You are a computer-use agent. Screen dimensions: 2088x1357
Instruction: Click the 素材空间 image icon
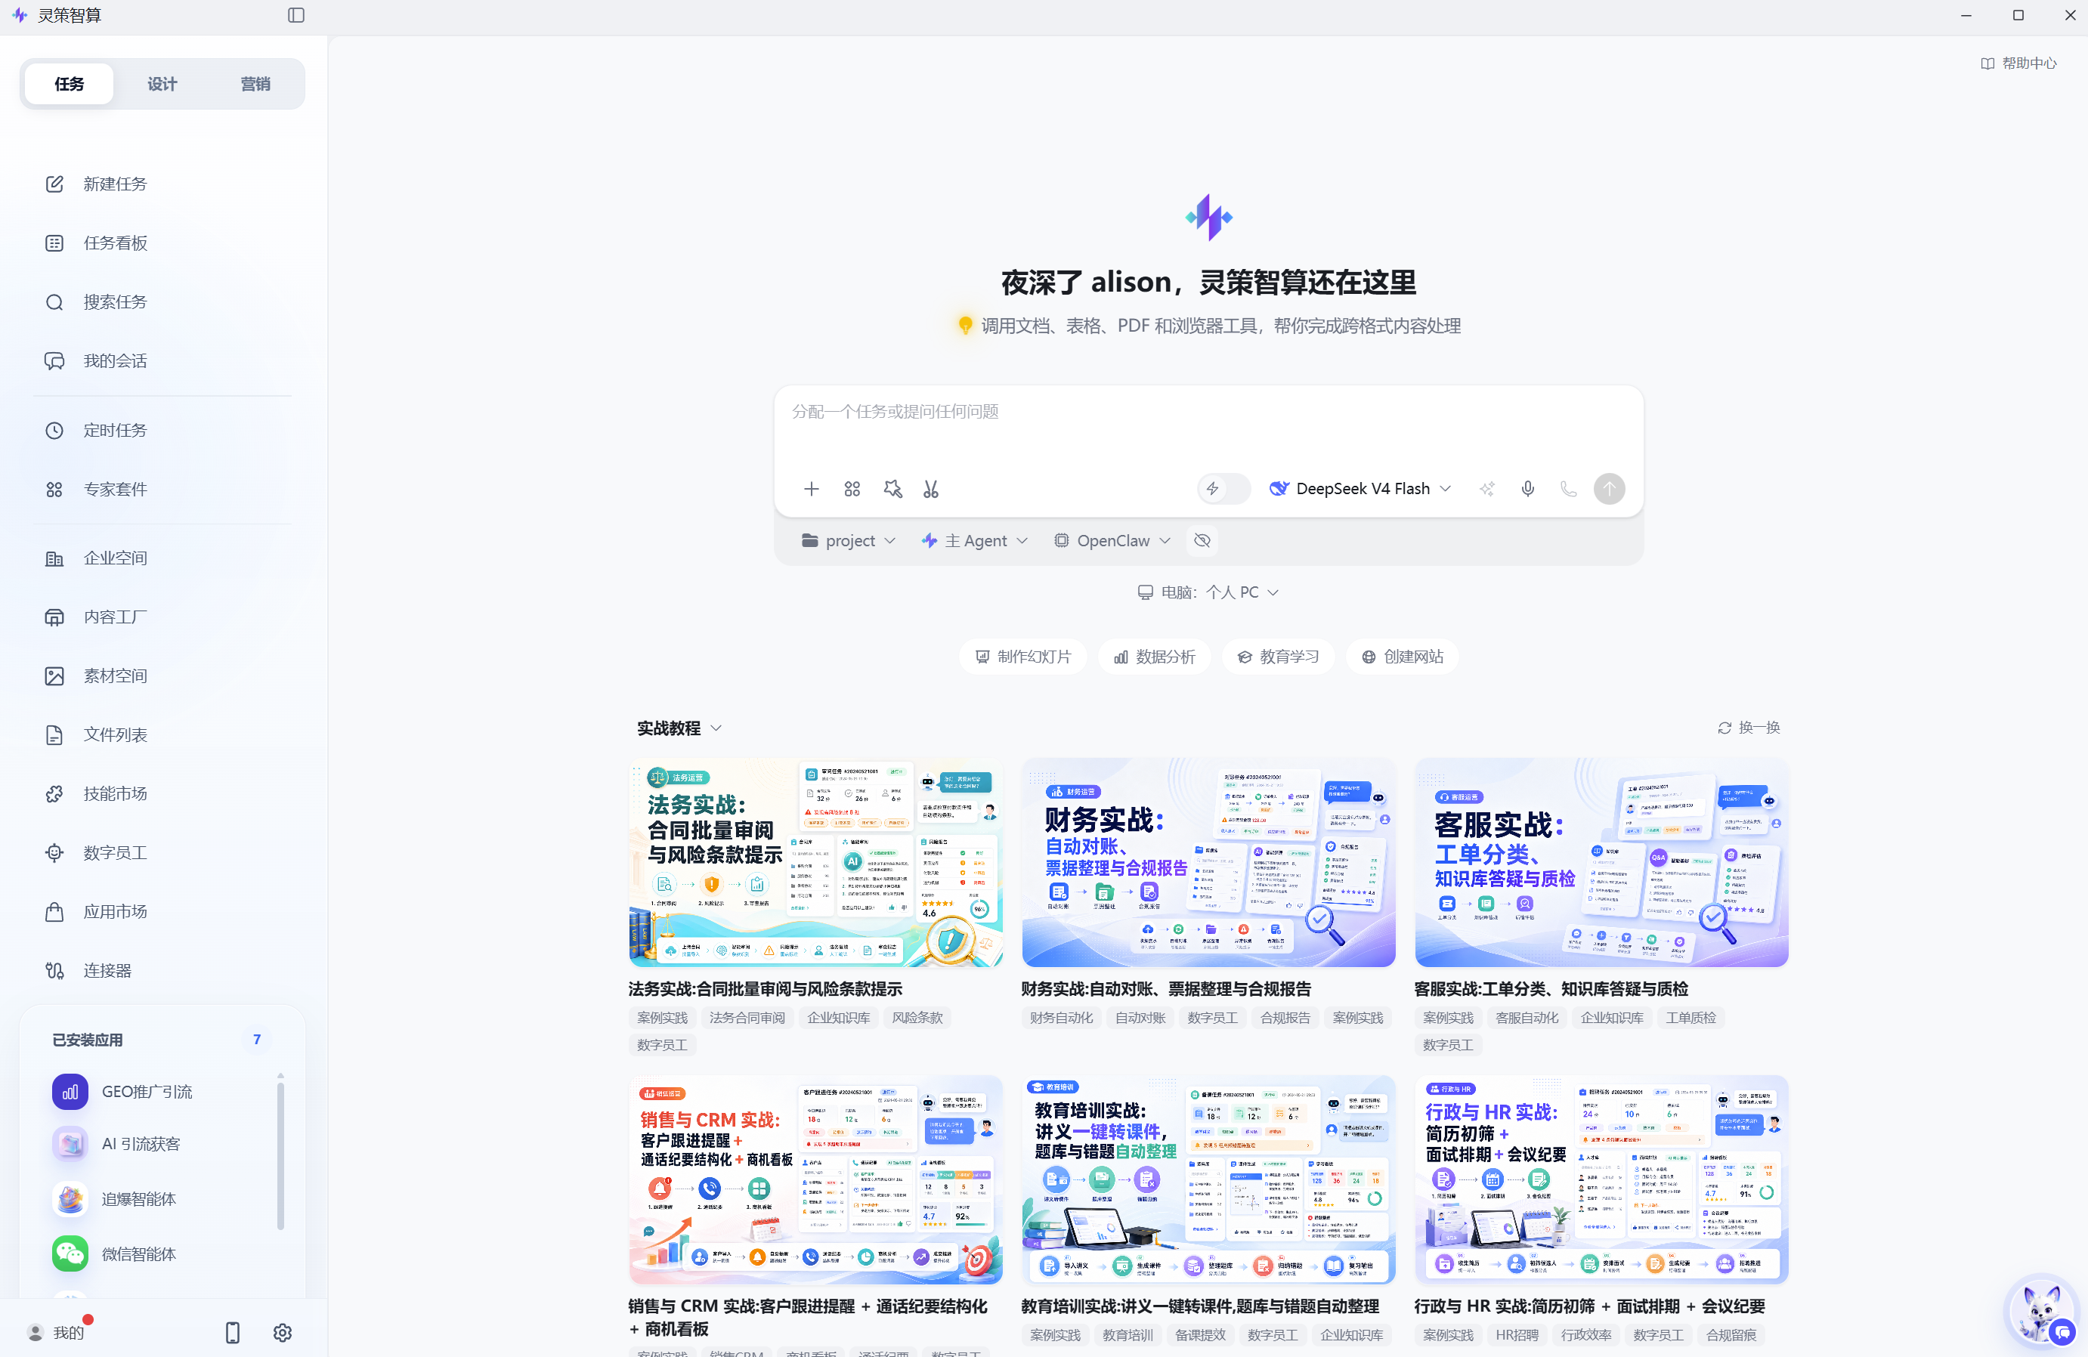click(54, 675)
